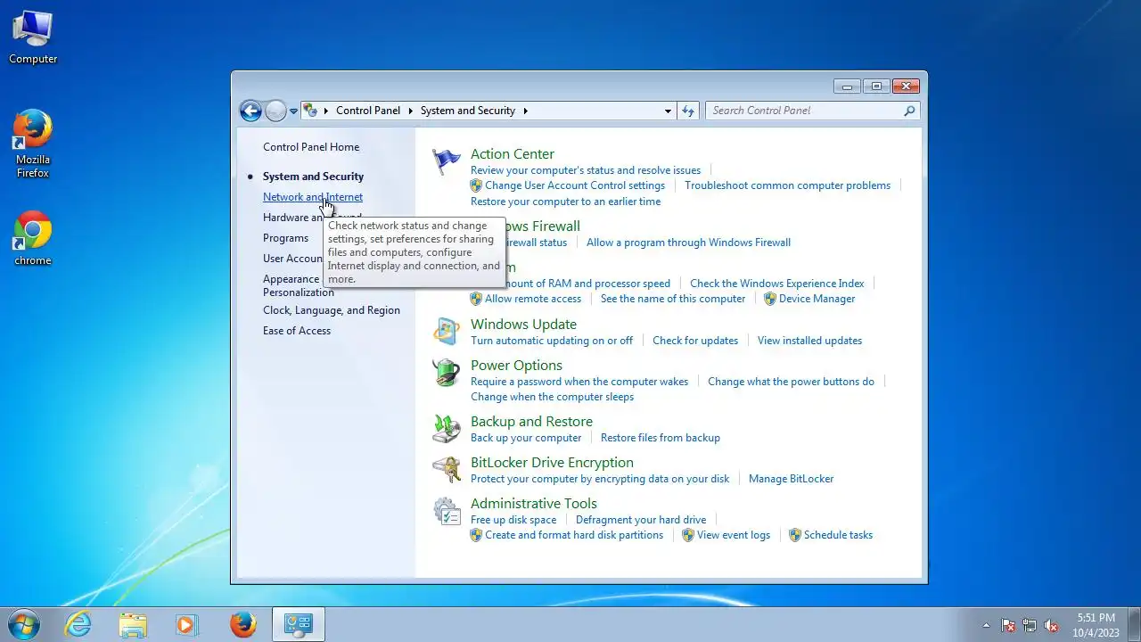Screen dimensions: 1141x642
Task: Open Windows Explorer folder on taskbar
Action: click(x=133, y=624)
